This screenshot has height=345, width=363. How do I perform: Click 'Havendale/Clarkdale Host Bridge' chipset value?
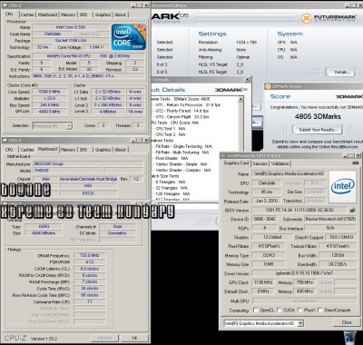[x=88, y=179]
